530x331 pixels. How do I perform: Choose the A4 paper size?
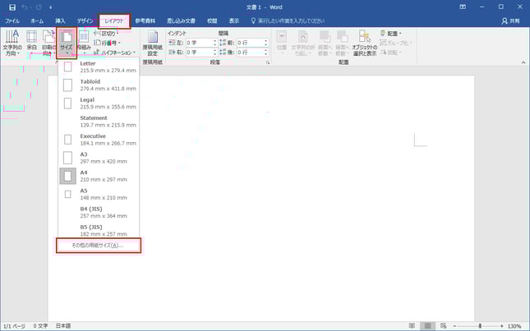(99, 176)
